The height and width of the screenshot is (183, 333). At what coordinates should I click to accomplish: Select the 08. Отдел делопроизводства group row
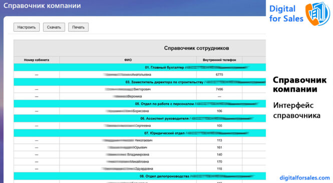[140, 176]
